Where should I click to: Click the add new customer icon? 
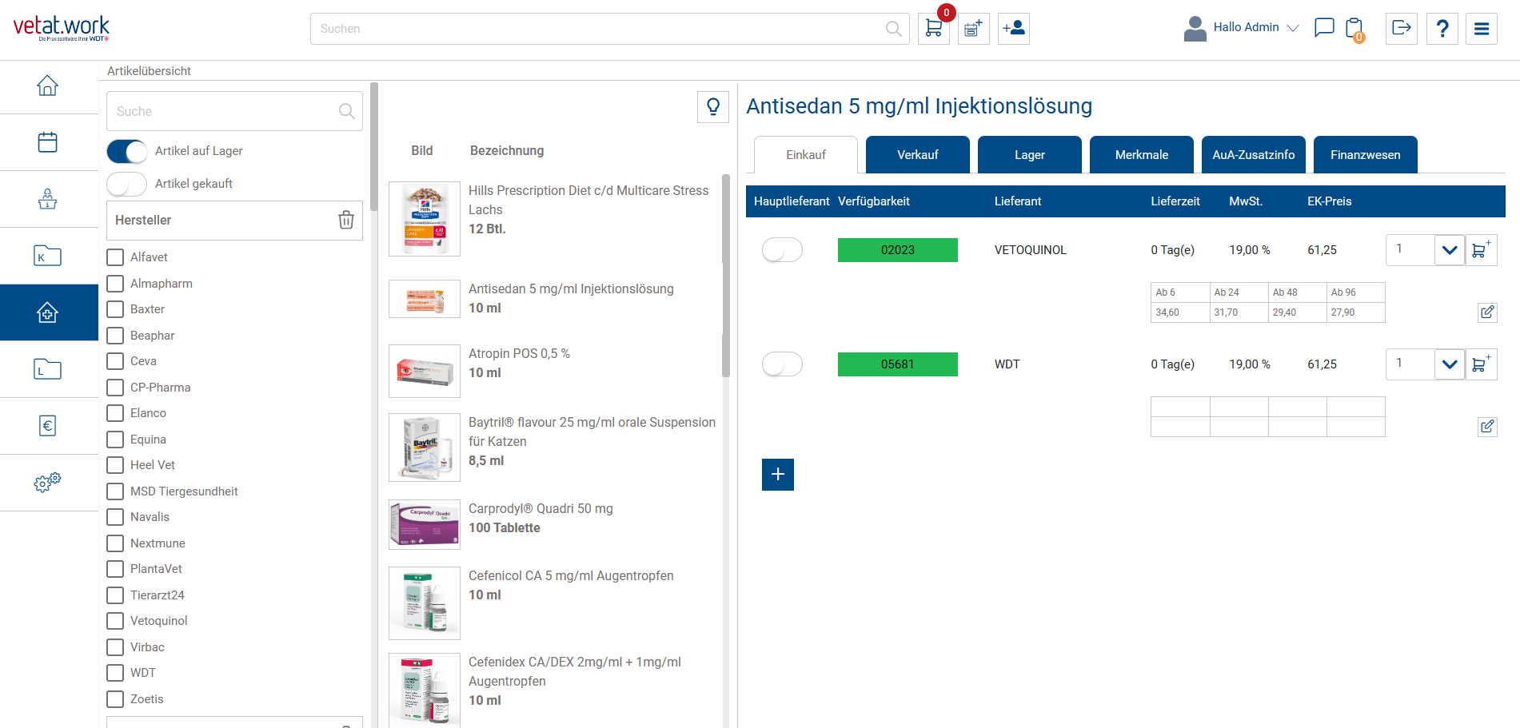coord(1013,29)
